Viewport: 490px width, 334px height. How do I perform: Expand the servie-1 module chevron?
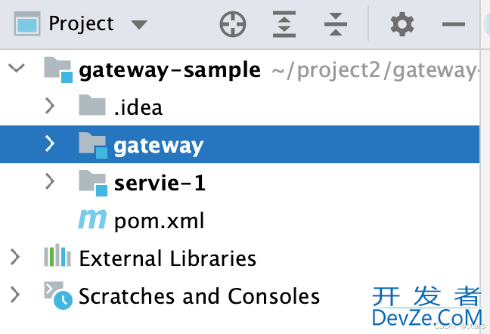(x=50, y=181)
